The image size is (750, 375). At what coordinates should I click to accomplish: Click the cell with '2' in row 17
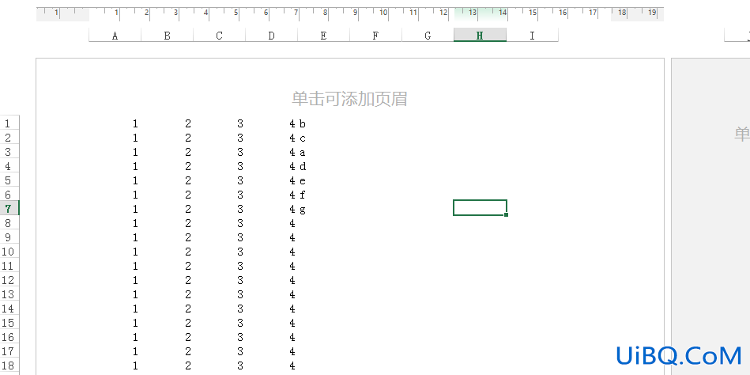pos(167,351)
